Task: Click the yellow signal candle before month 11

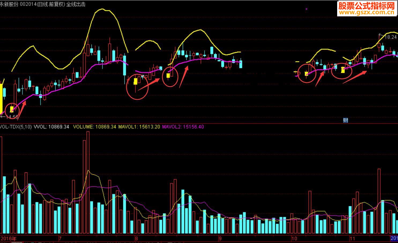Action: (x=343, y=70)
